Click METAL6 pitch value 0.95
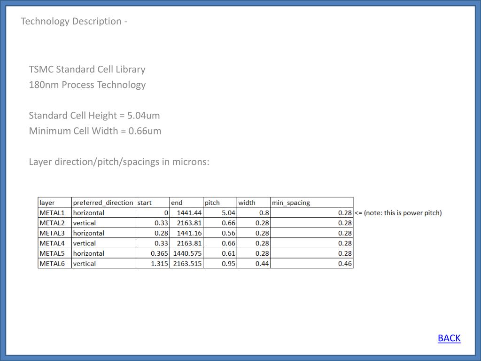This screenshot has height=361, width=481. pos(220,263)
